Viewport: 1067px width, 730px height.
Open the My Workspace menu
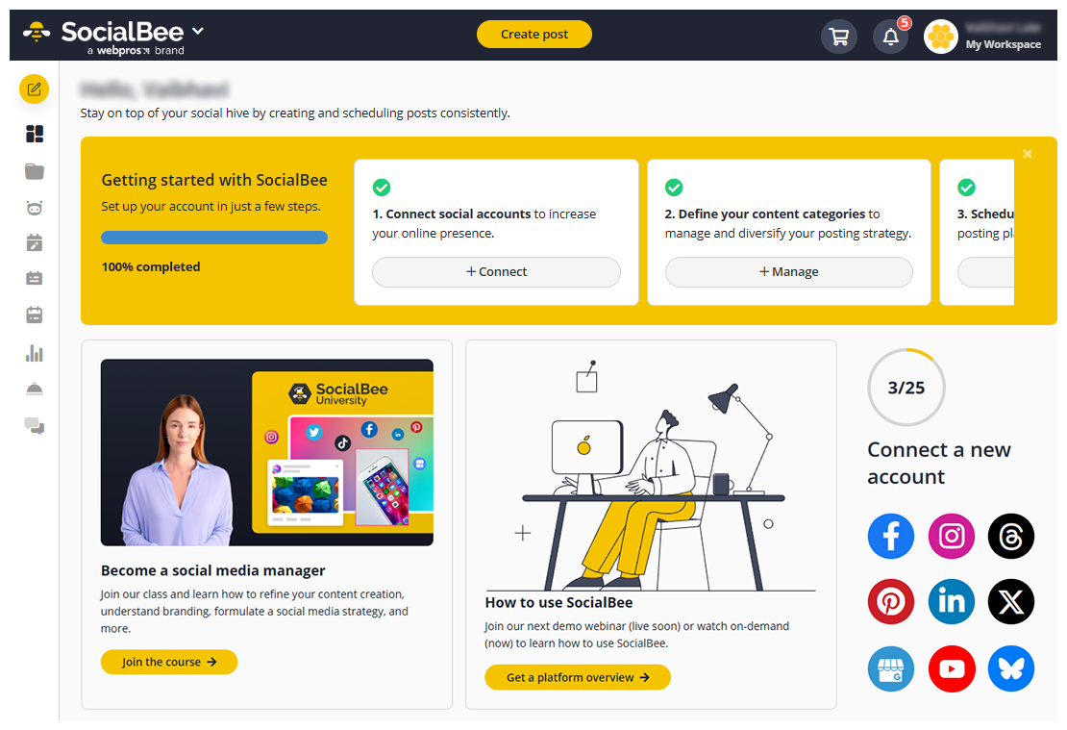click(x=1003, y=44)
